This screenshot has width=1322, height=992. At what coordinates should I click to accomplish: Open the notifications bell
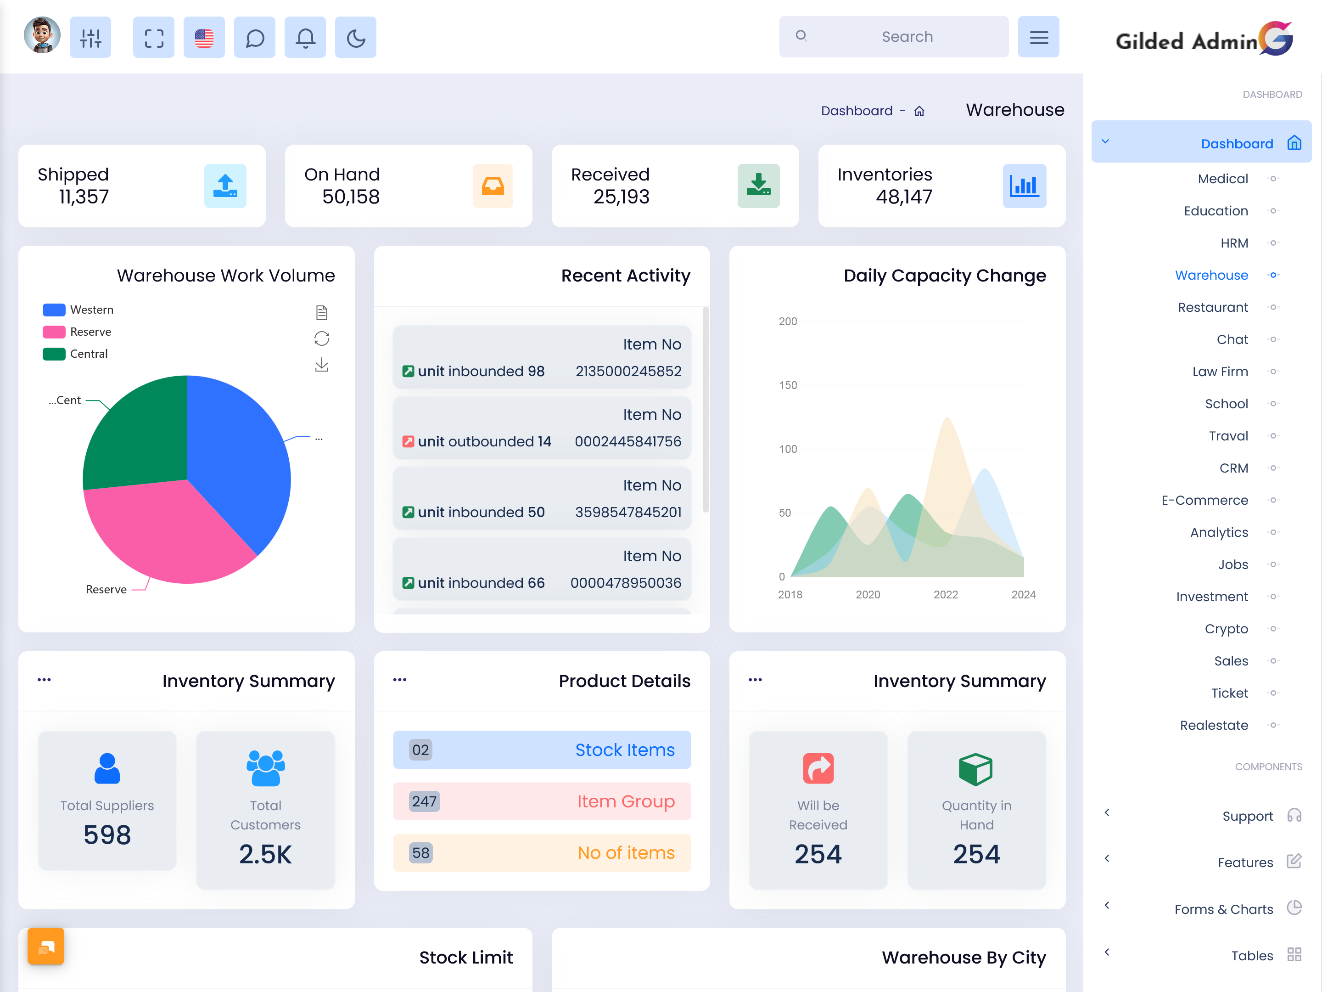click(x=305, y=37)
